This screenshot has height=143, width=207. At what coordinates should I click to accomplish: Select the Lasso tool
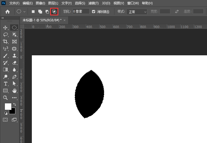5,35
